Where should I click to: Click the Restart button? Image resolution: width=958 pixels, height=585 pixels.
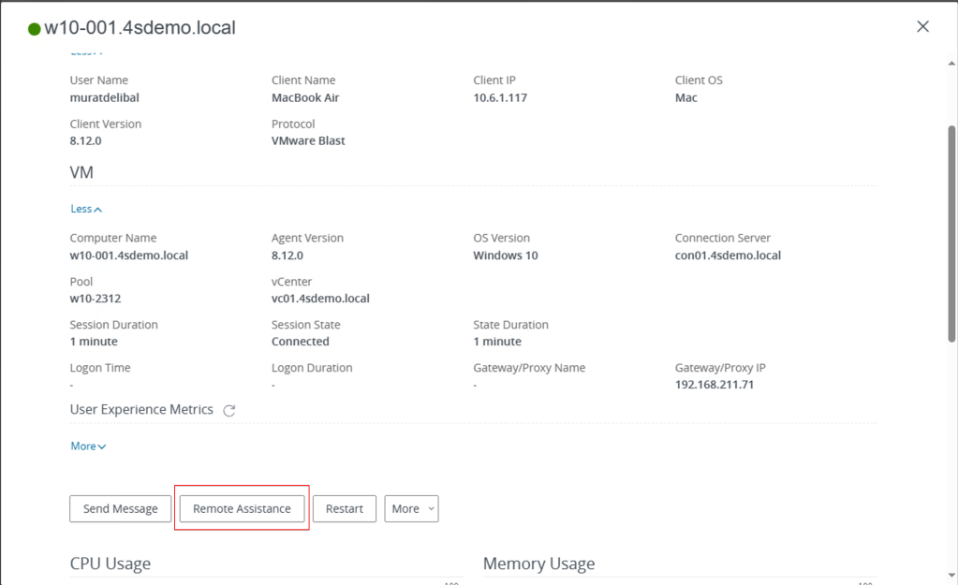(x=344, y=509)
